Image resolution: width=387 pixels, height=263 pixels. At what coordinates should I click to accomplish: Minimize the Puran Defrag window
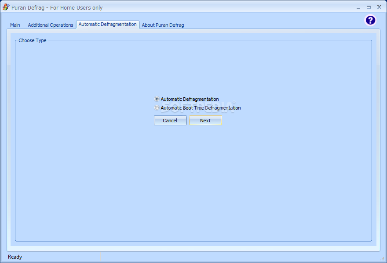[x=358, y=7]
